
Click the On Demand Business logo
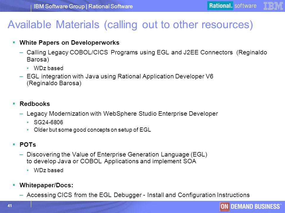tap(251, 206)
